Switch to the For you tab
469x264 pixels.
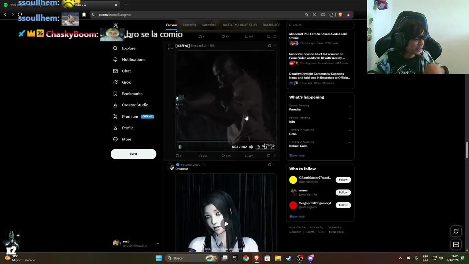[x=171, y=25]
